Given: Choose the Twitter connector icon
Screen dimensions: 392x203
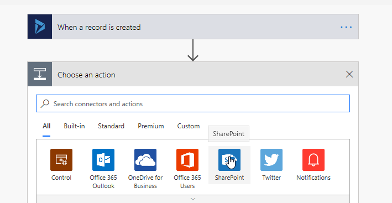Looking at the screenshot, I should tap(271, 160).
